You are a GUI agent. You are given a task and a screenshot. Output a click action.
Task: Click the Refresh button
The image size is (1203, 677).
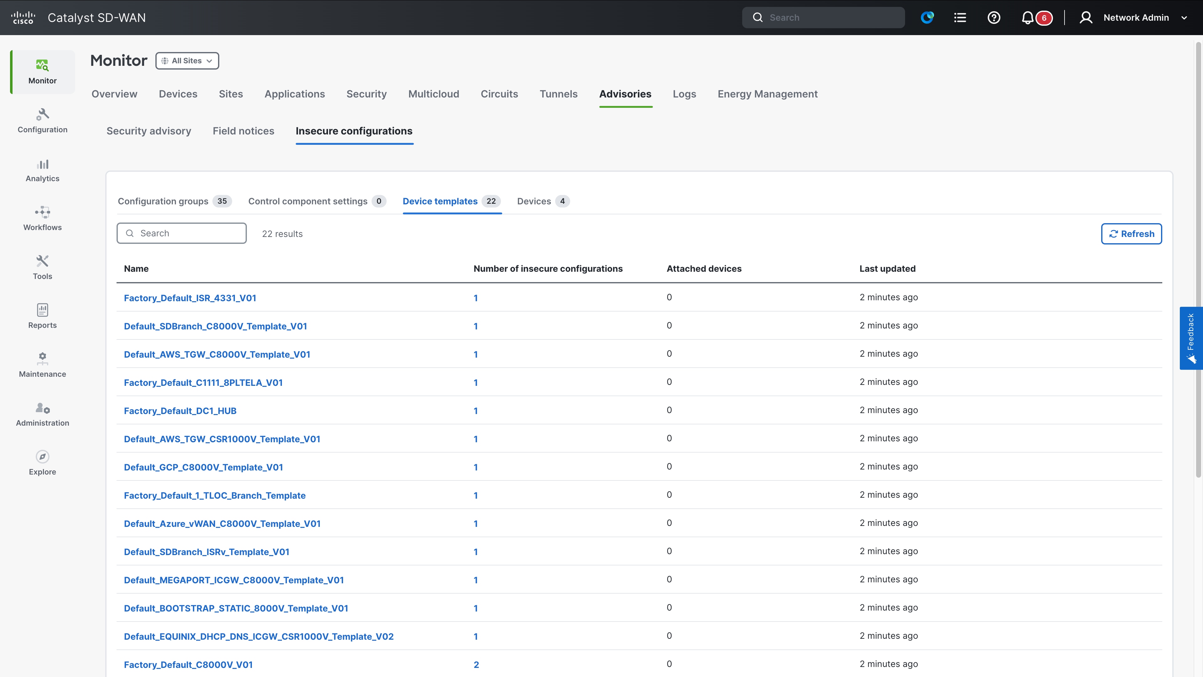coord(1131,234)
